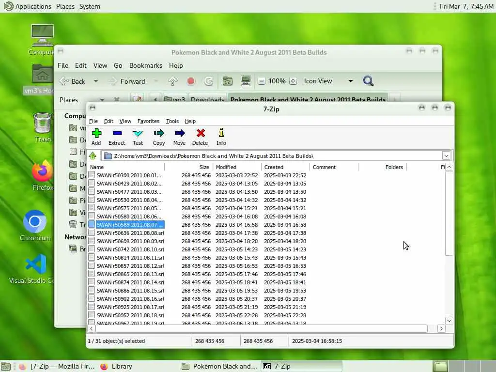Open Computer icon in file manager toolbar
The height and width of the screenshot is (372, 496).
tap(246, 81)
